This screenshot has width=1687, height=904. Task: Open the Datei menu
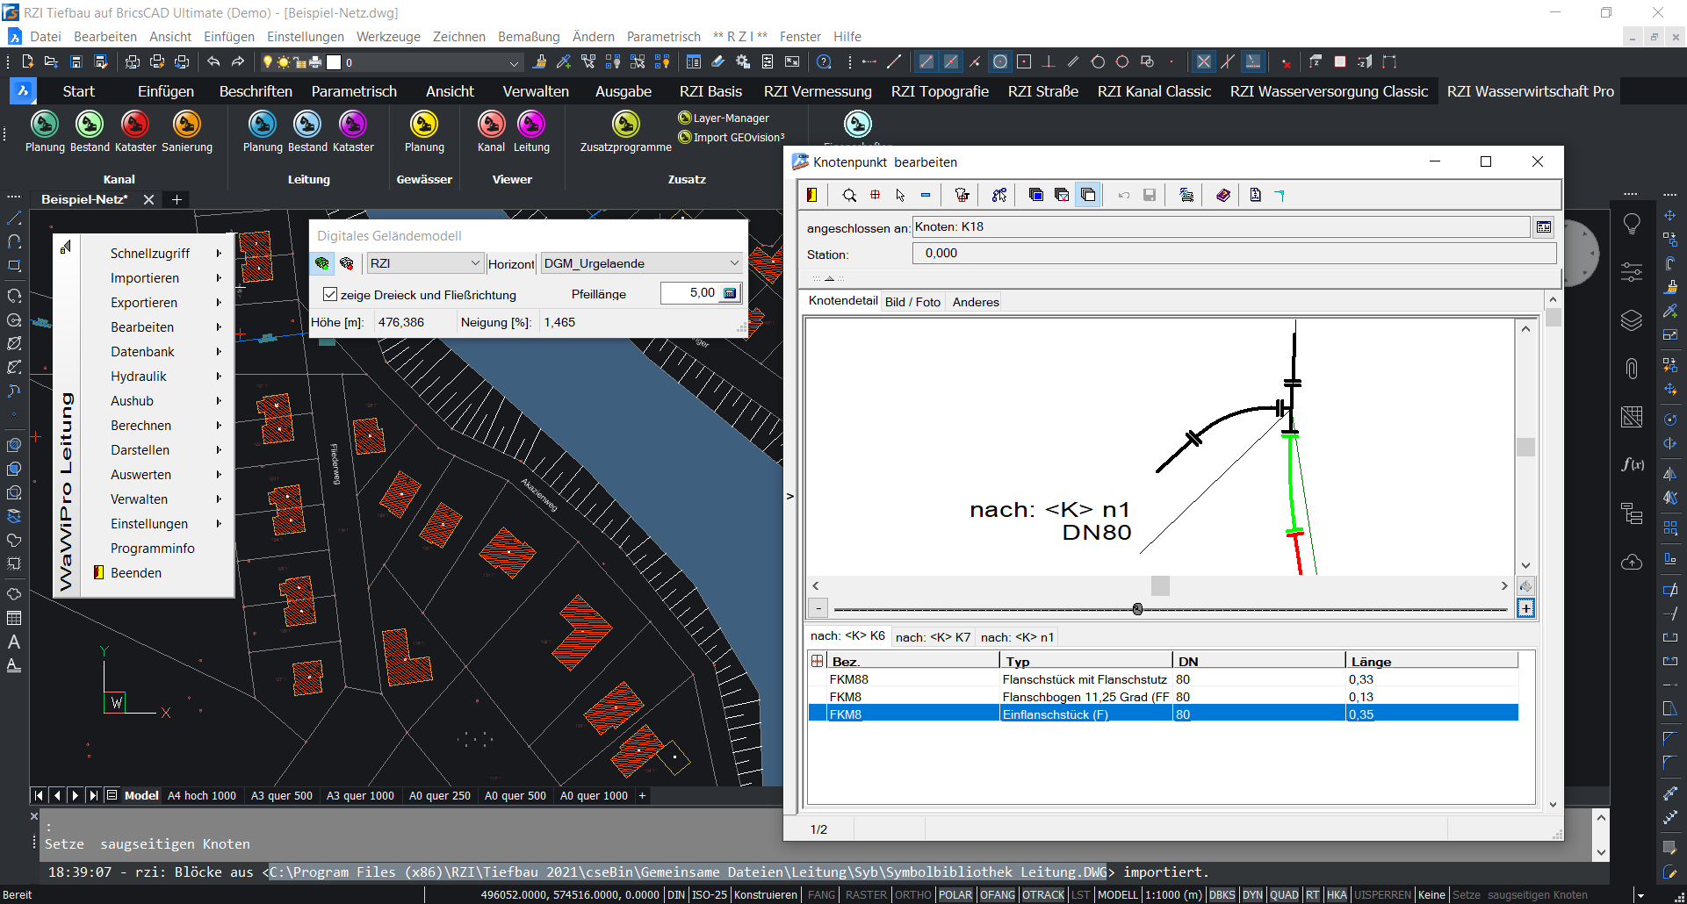coord(45,36)
